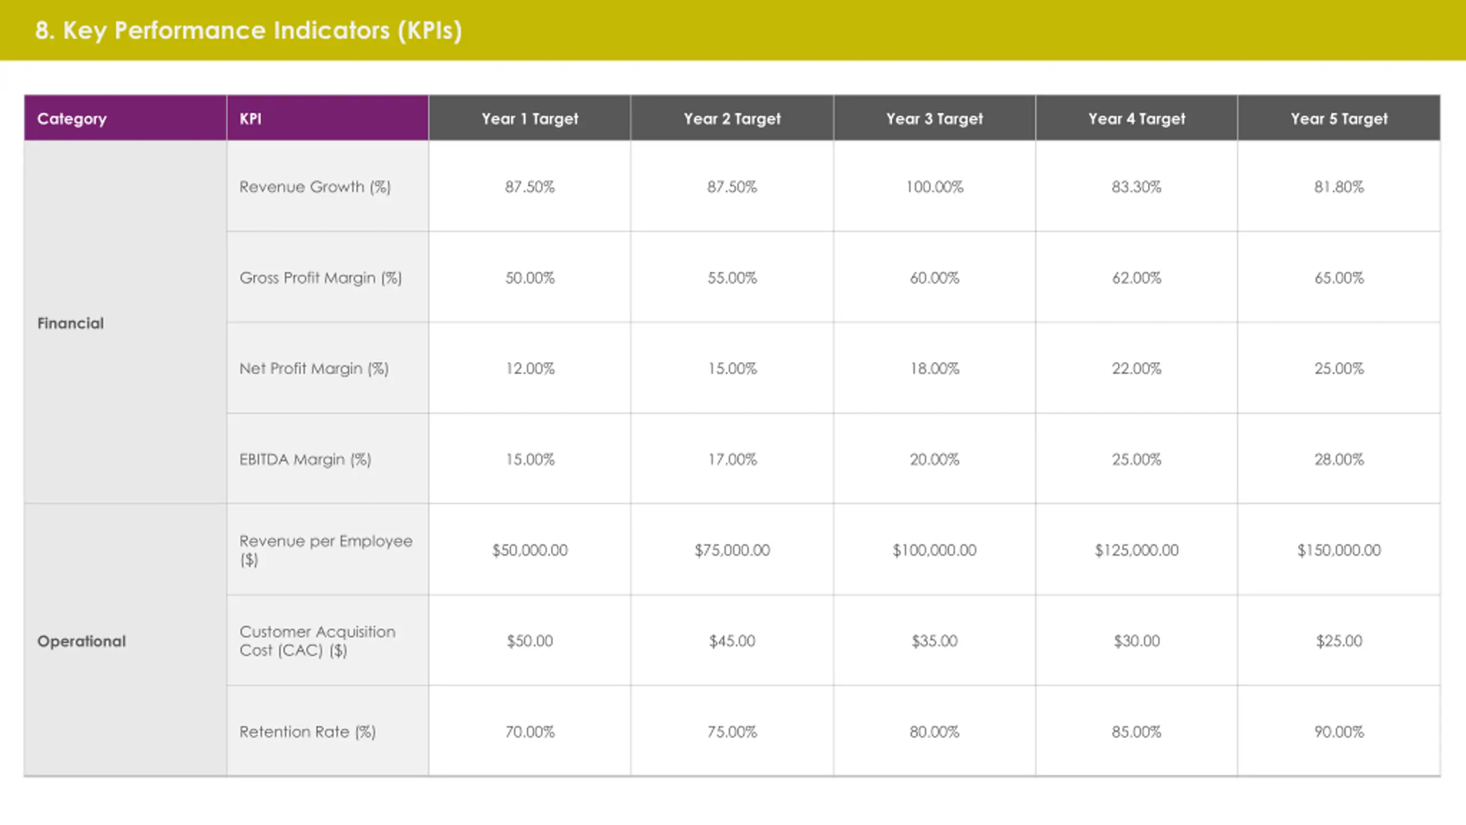Select Net Profit Margin Year 4 value 22.00%

[1137, 368]
